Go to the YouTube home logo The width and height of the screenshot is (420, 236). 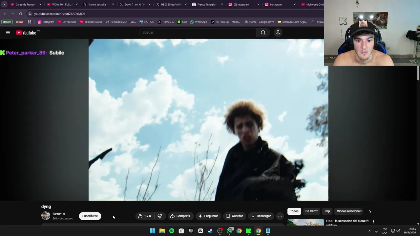point(26,32)
